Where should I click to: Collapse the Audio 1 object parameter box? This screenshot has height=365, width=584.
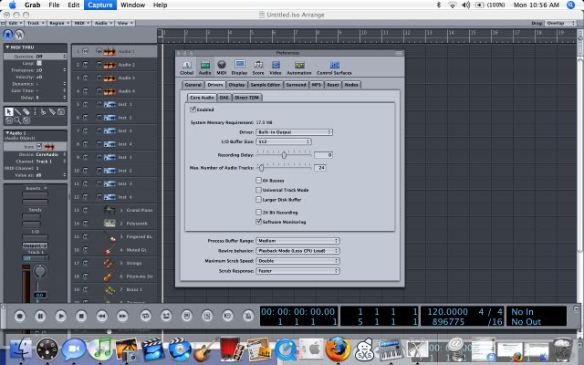click(7, 133)
